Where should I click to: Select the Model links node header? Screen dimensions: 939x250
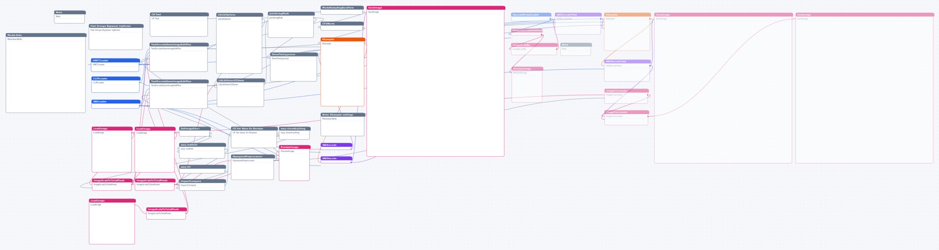pos(46,35)
